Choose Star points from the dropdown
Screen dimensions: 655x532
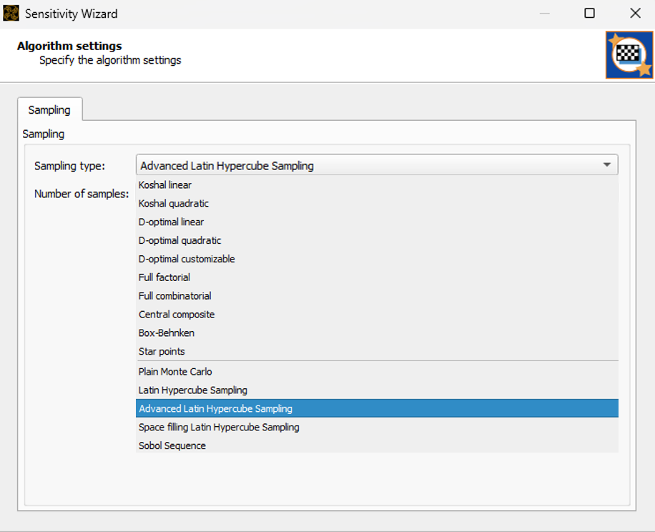[162, 351]
